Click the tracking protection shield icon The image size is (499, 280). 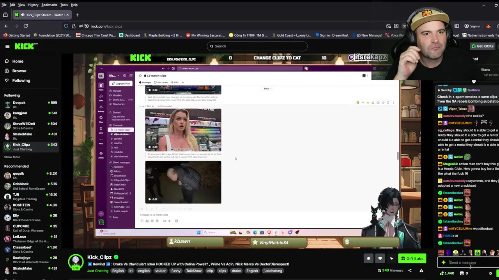pyautogui.click(x=66, y=26)
